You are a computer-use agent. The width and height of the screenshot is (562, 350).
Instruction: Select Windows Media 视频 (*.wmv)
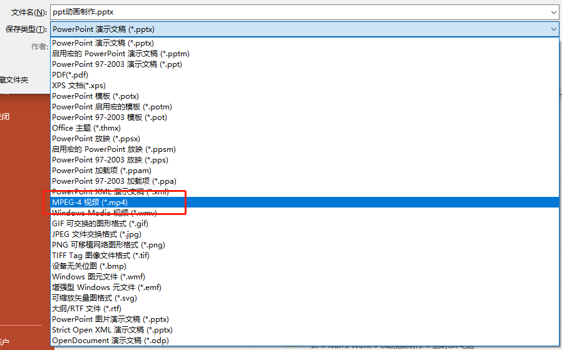pos(305,213)
